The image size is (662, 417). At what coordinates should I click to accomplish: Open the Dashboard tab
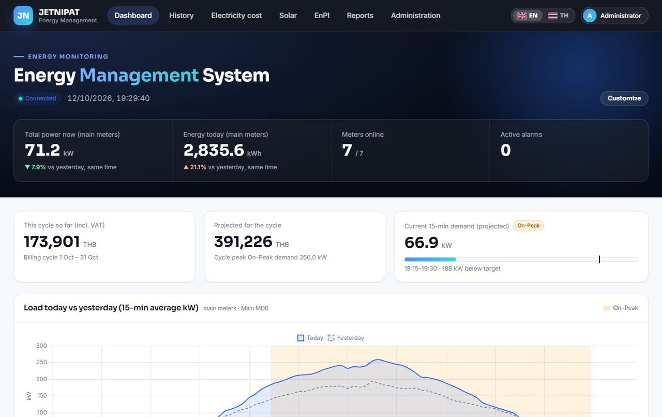coord(133,16)
